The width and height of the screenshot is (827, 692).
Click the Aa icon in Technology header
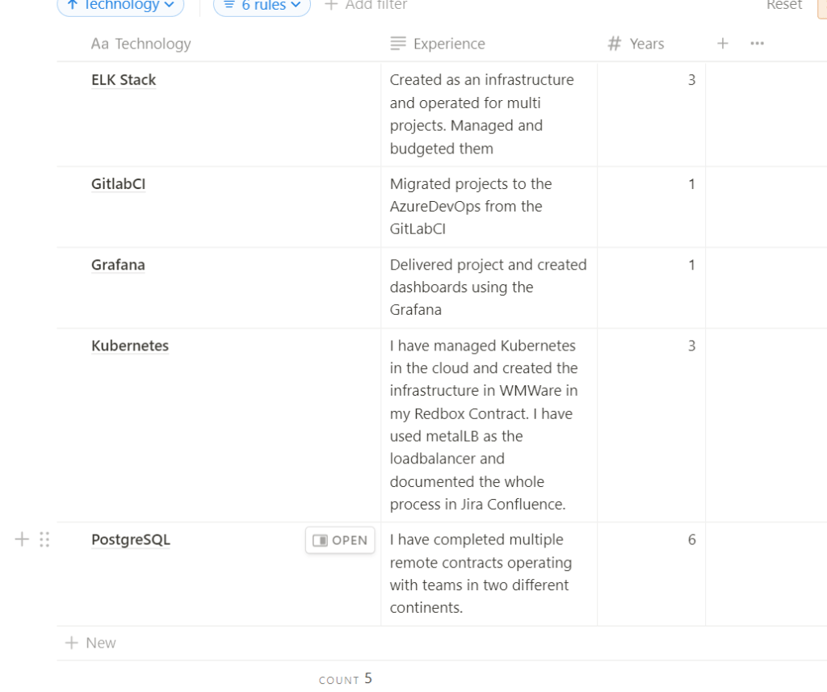click(99, 44)
